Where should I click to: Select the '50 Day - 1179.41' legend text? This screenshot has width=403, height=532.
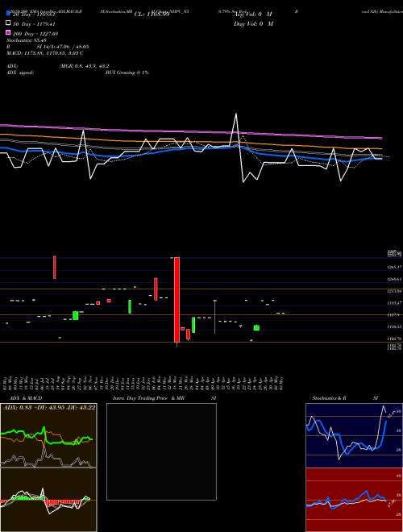(34, 24)
